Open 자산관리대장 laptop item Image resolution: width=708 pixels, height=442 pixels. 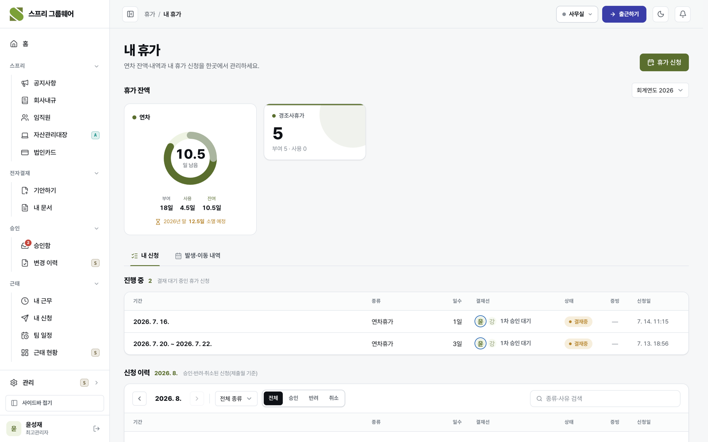(x=60, y=135)
